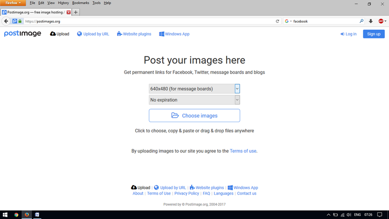Screen dimensions: 389x219
Task: Click the Adblock Plus toolbar icon
Action: [381, 21]
